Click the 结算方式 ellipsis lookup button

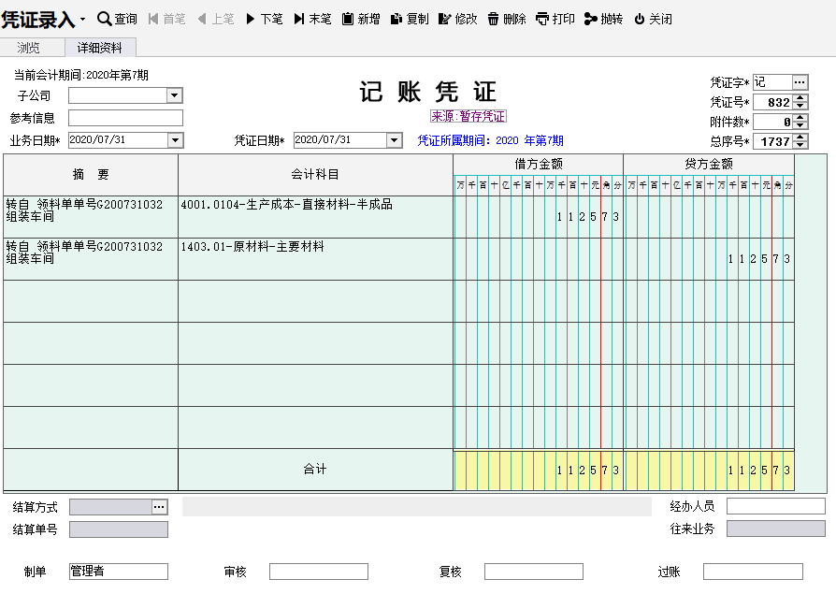coord(160,507)
